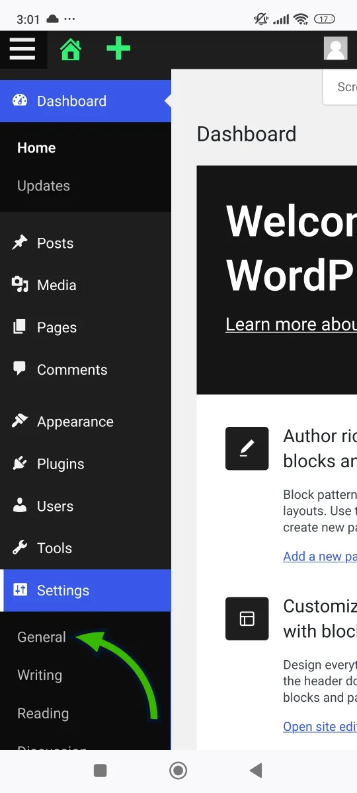
Task: Click the Author rich content heading
Action: click(x=320, y=449)
